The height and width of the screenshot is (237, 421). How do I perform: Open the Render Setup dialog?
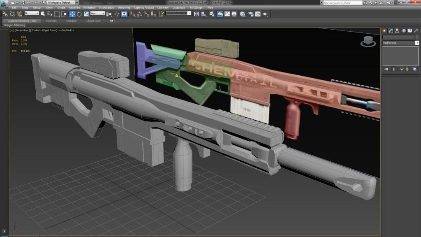251,14
